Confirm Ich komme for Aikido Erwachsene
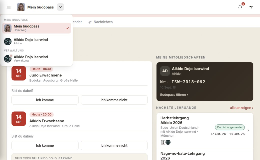The width and height of the screenshot is (260, 160). click(45, 145)
